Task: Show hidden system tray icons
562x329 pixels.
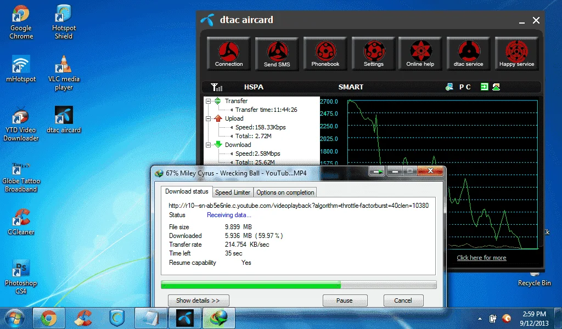Action: [x=480, y=318]
